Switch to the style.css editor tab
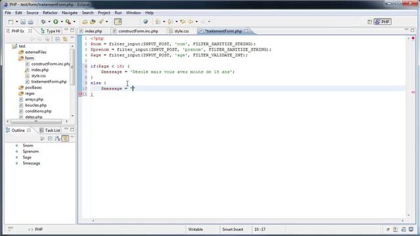Viewport: 420px width, 236px height. click(x=181, y=31)
